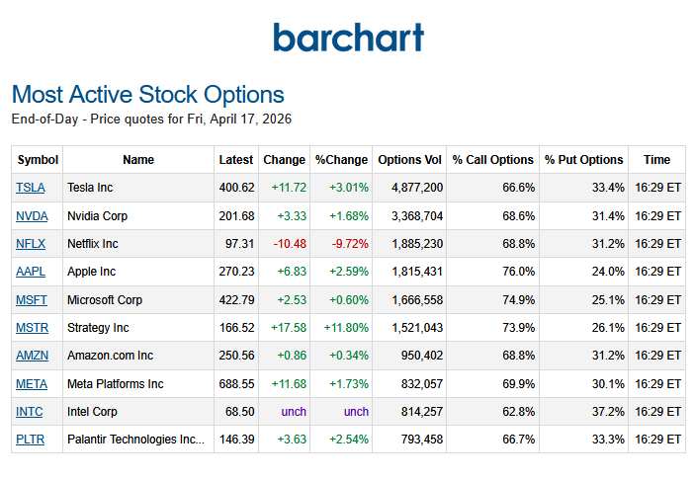The width and height of the screenshot is (695, 481).
Task: Open the TSLA symbol link
Action: tap(31, 188)
